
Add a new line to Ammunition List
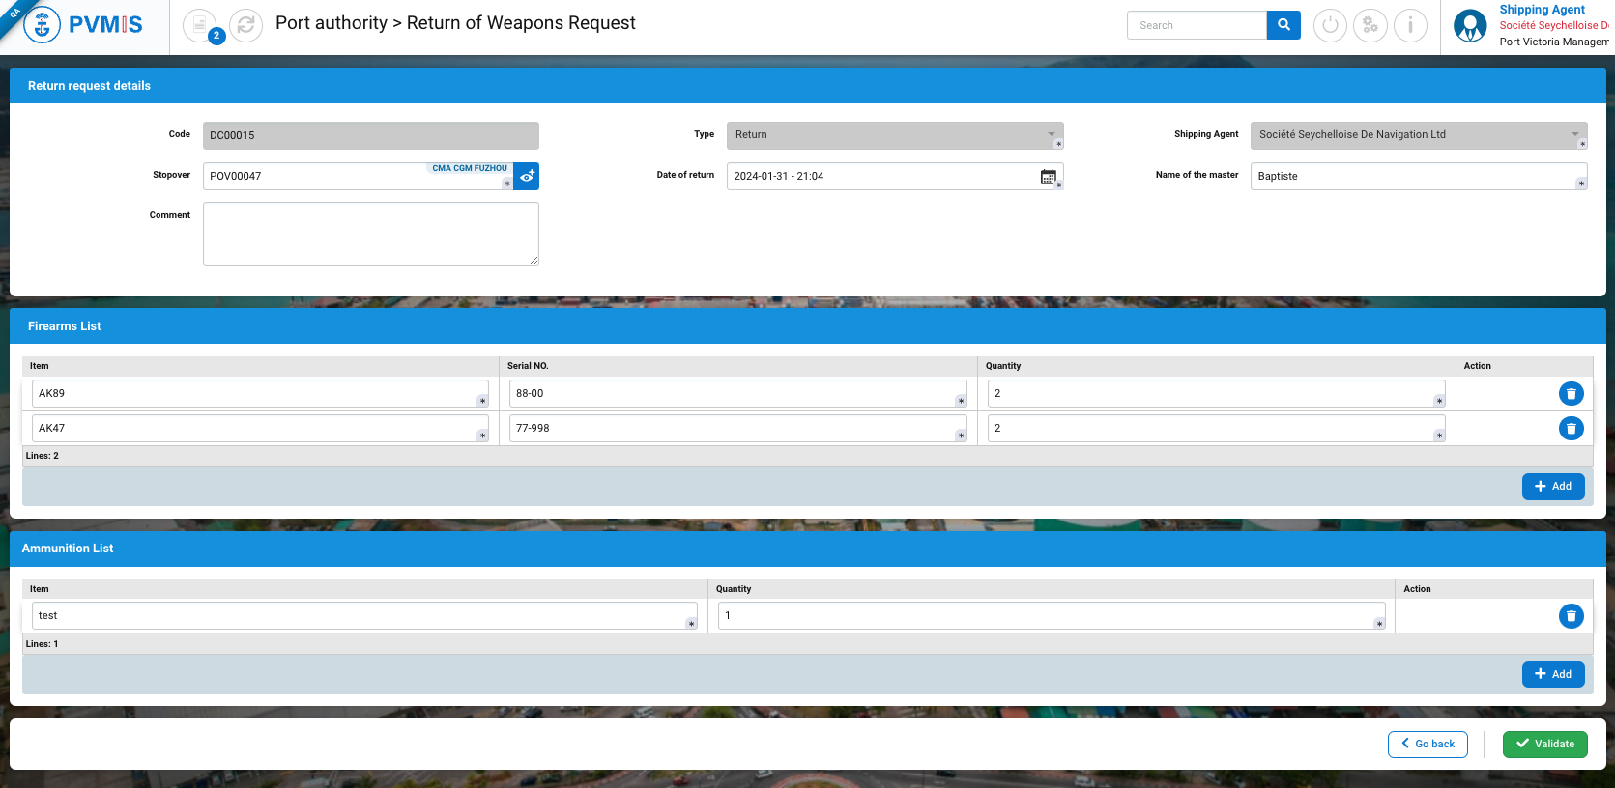1552,674
